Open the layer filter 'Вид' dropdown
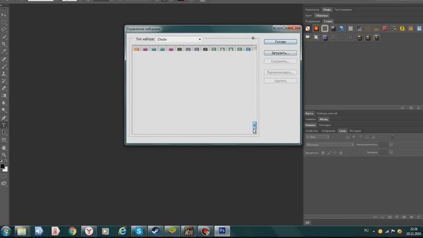Screen dimensions: 423x238 pos(317,137)
